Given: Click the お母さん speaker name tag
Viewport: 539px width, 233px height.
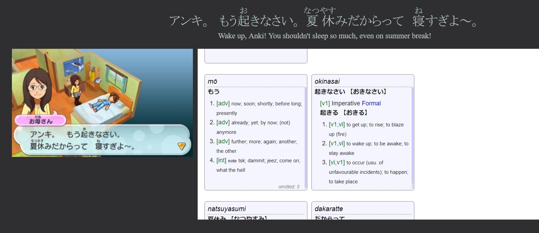Looking at the screenshot, I should click(x=40, y=121).
